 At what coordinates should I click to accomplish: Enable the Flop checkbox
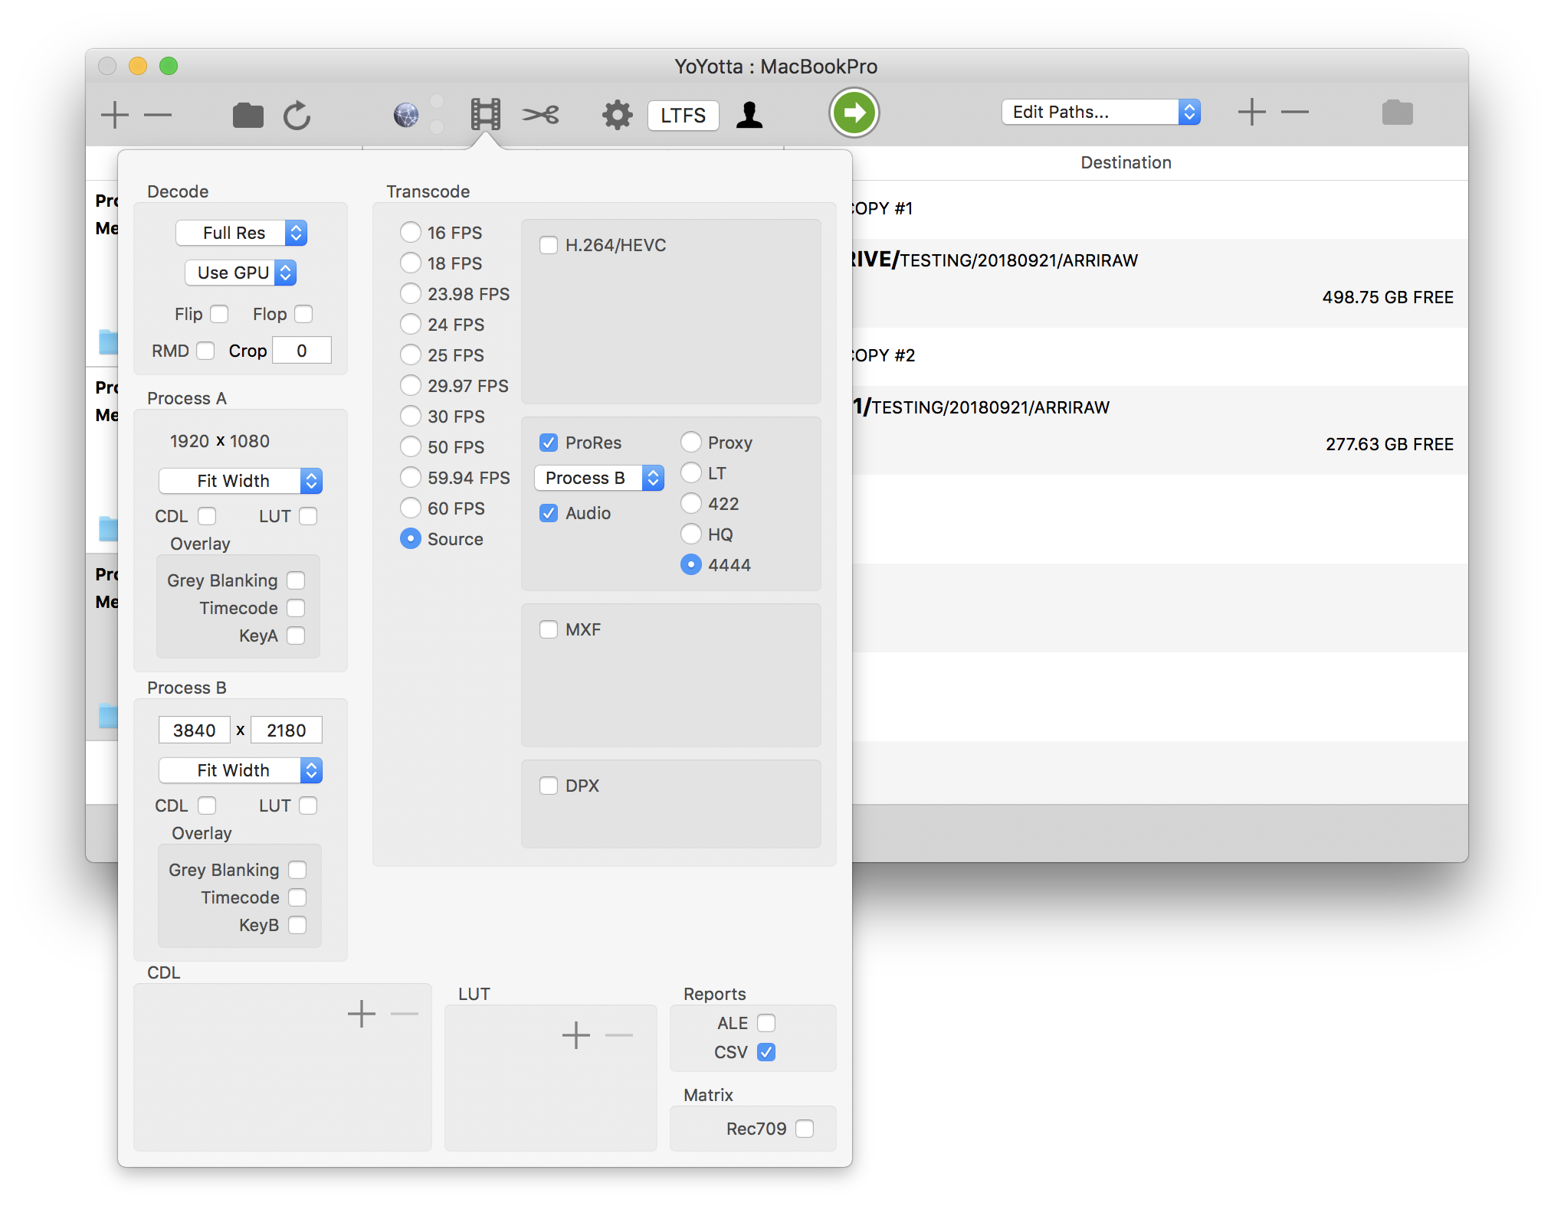point(303,314)
